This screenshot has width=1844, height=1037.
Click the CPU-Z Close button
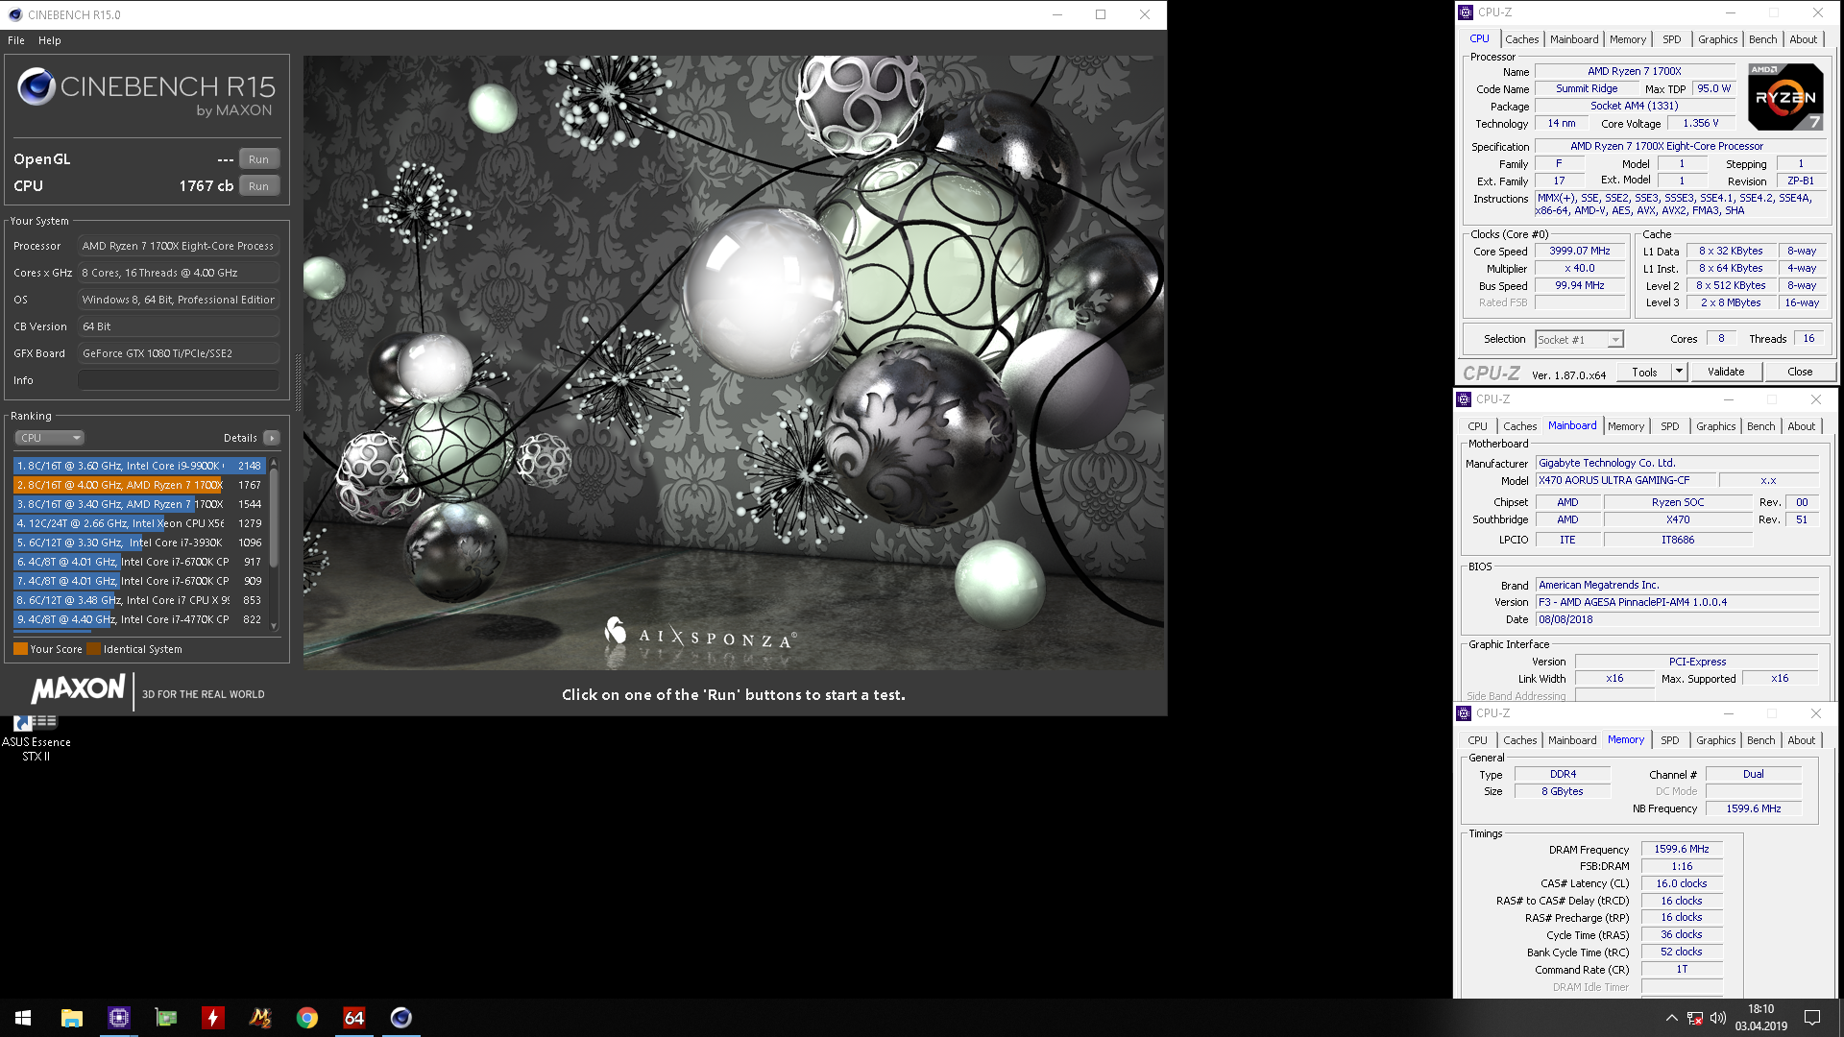pos(1800,373)
